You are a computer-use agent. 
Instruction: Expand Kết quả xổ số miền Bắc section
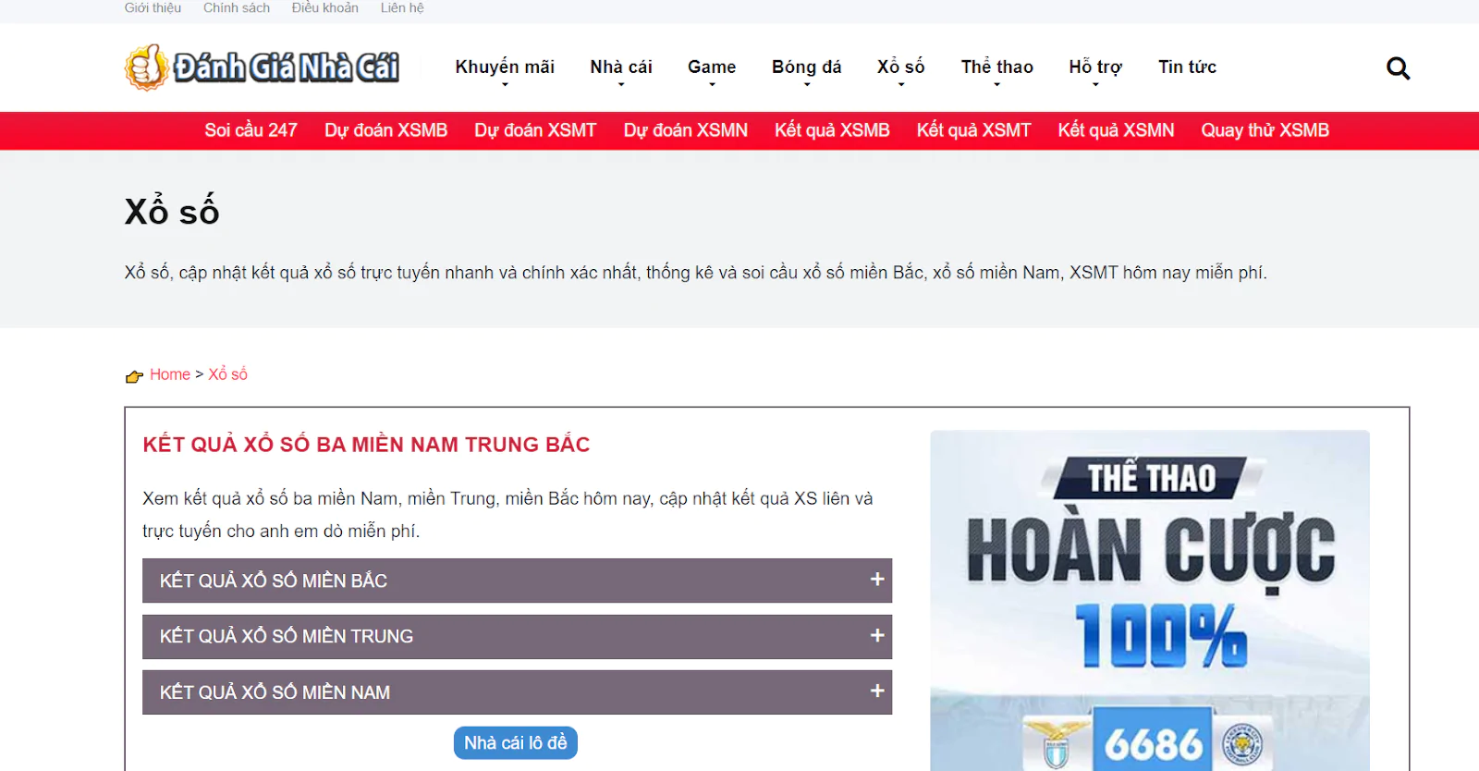[x=517, y=581]
